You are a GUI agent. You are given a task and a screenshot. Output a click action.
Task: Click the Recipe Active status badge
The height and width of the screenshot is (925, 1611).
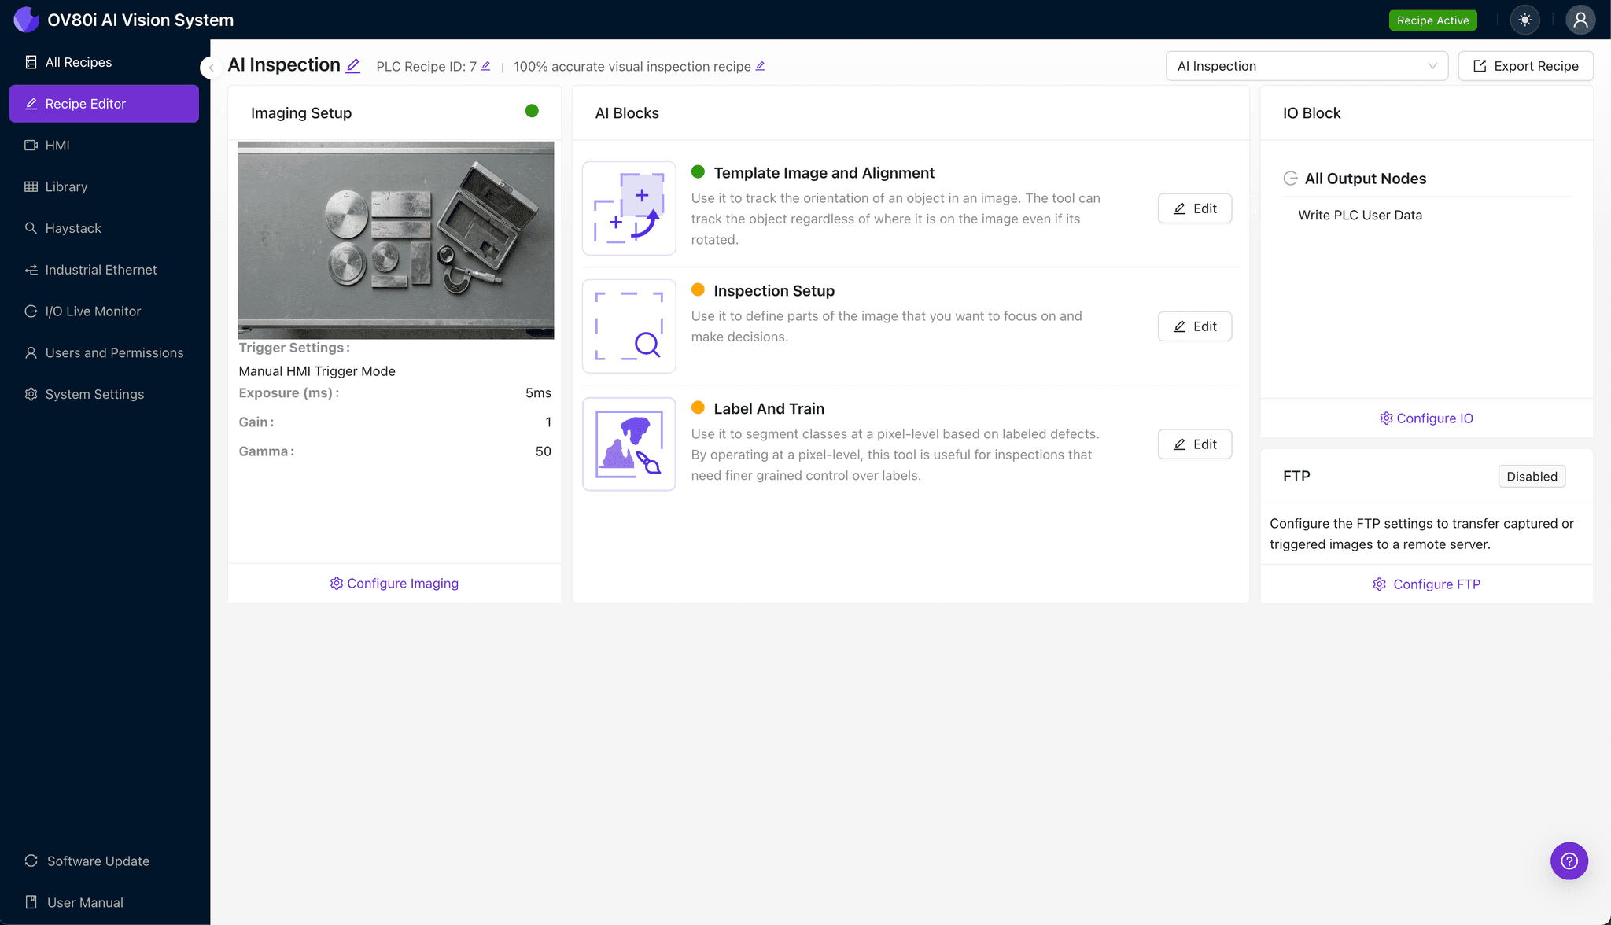[1432, 20]
